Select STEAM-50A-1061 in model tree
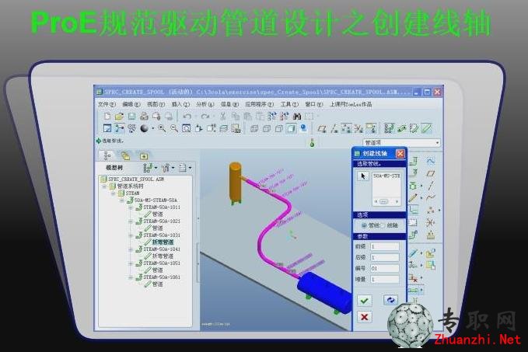528x352 pixels. pos(162,277)
